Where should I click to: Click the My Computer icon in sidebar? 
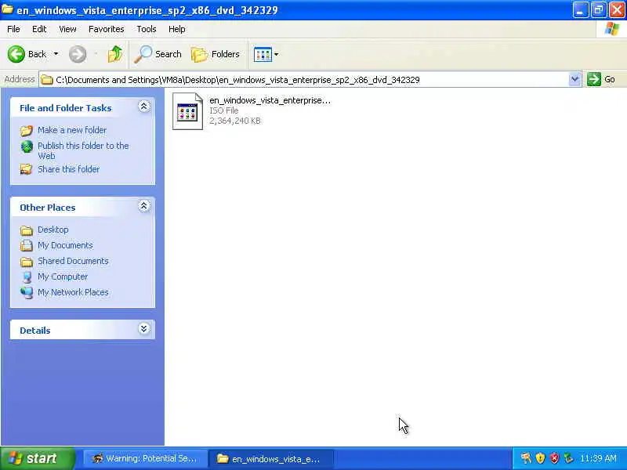click(x=27, y=277)
